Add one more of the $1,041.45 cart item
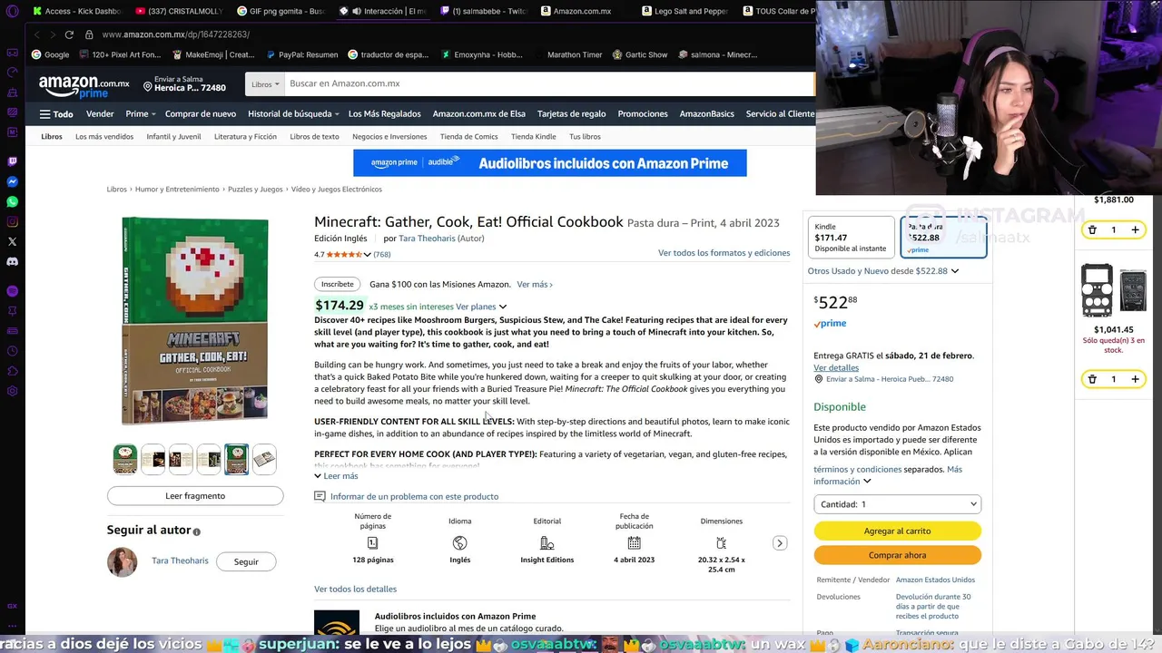1162x653 pixels. click(1135, 379)
